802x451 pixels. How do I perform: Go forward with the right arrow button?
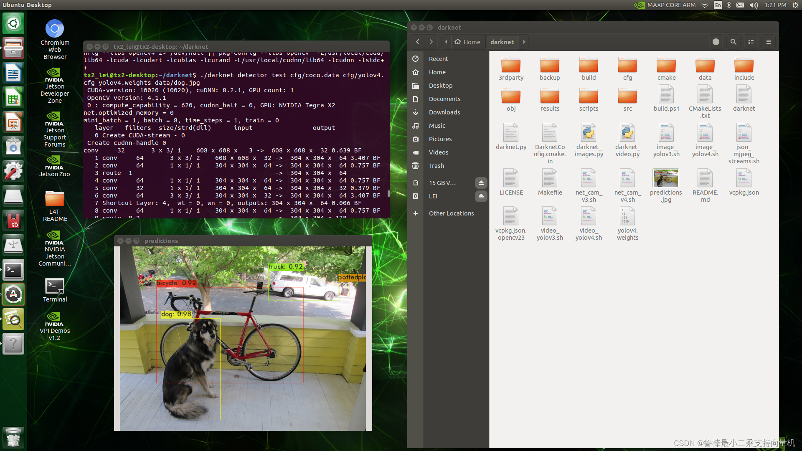click(431, 42)
